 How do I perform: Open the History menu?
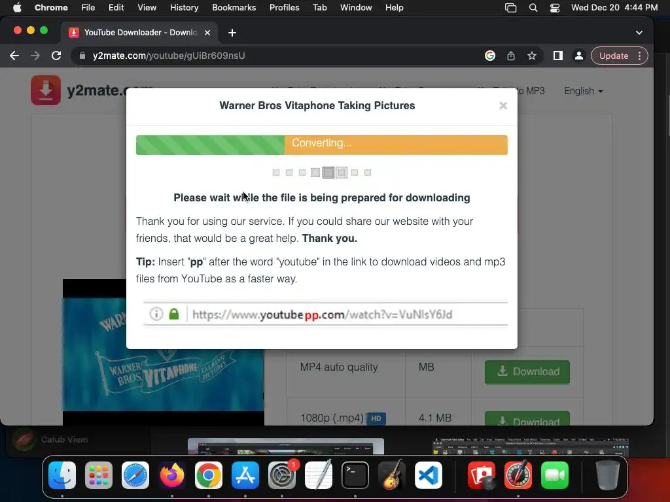click(x=184, y=8)
